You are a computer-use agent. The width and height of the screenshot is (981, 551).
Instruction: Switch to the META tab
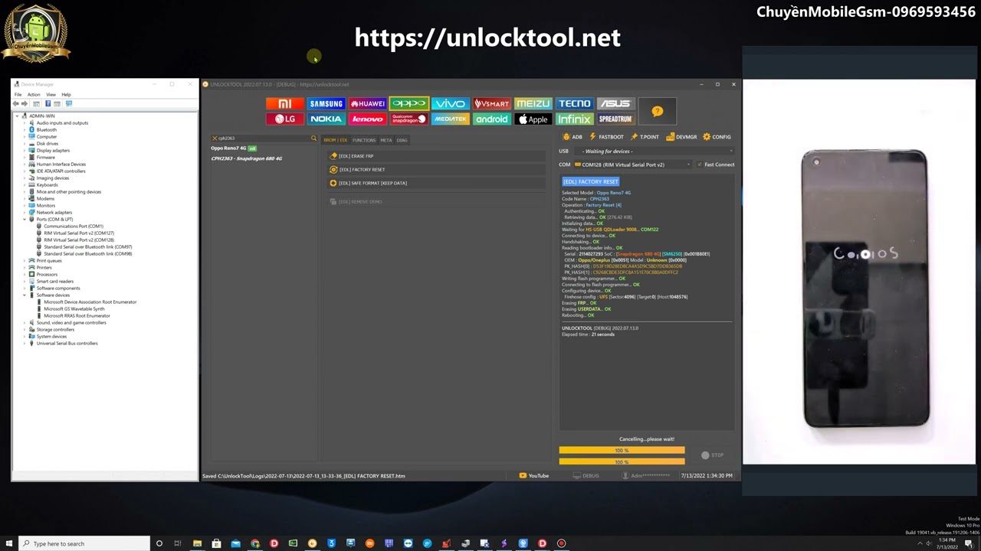pyautogui.click(x=386, y=140)
